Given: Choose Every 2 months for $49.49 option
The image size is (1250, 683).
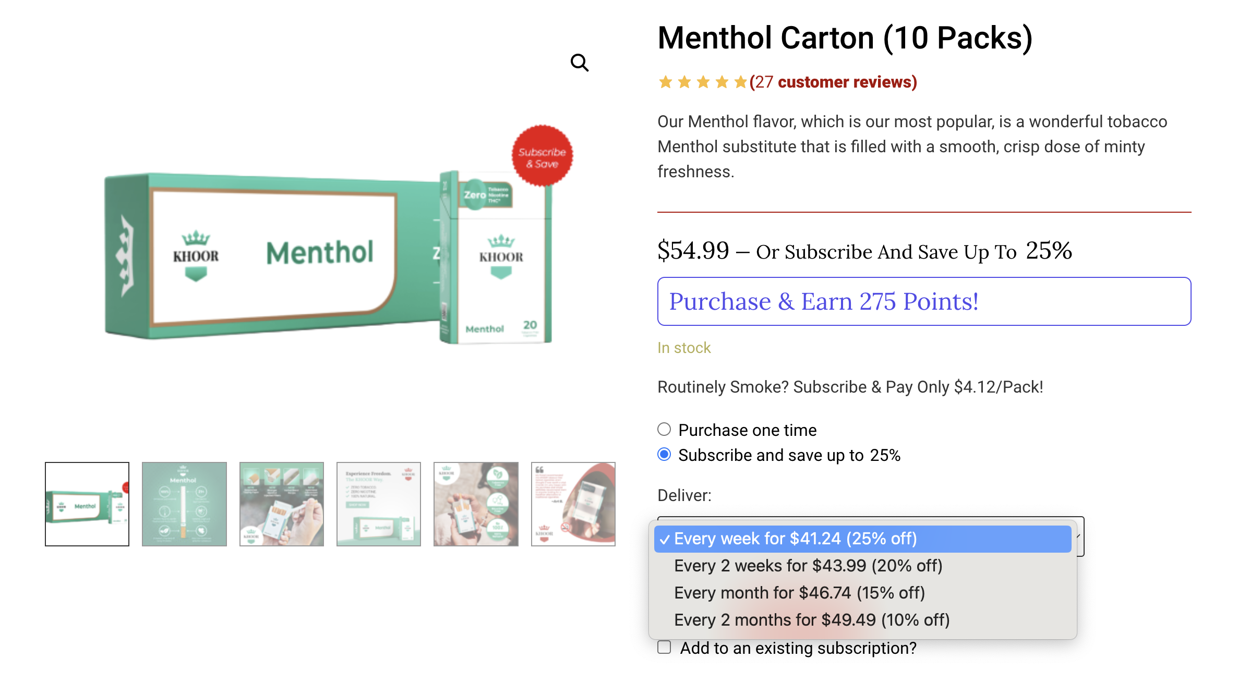Looking at the screenshot, I should pos(863,620).
